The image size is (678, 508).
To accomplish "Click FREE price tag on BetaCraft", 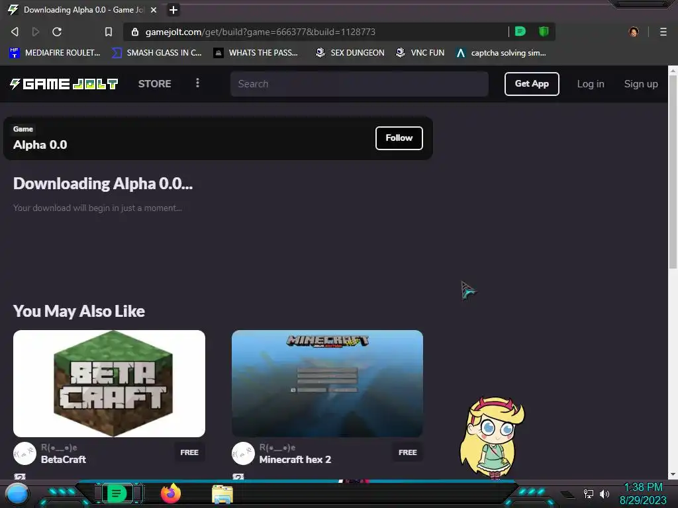I will (x=189, y=452).
